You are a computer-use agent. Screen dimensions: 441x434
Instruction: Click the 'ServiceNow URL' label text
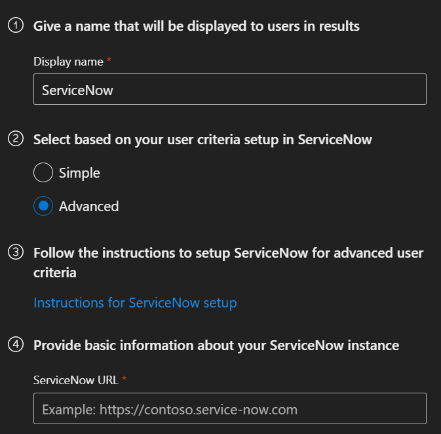tap(75, 380)
